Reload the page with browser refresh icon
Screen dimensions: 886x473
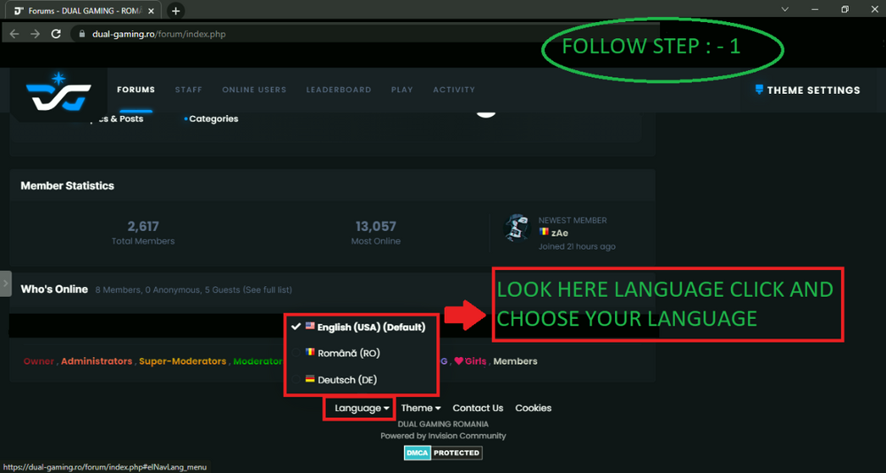coord(57,34)
